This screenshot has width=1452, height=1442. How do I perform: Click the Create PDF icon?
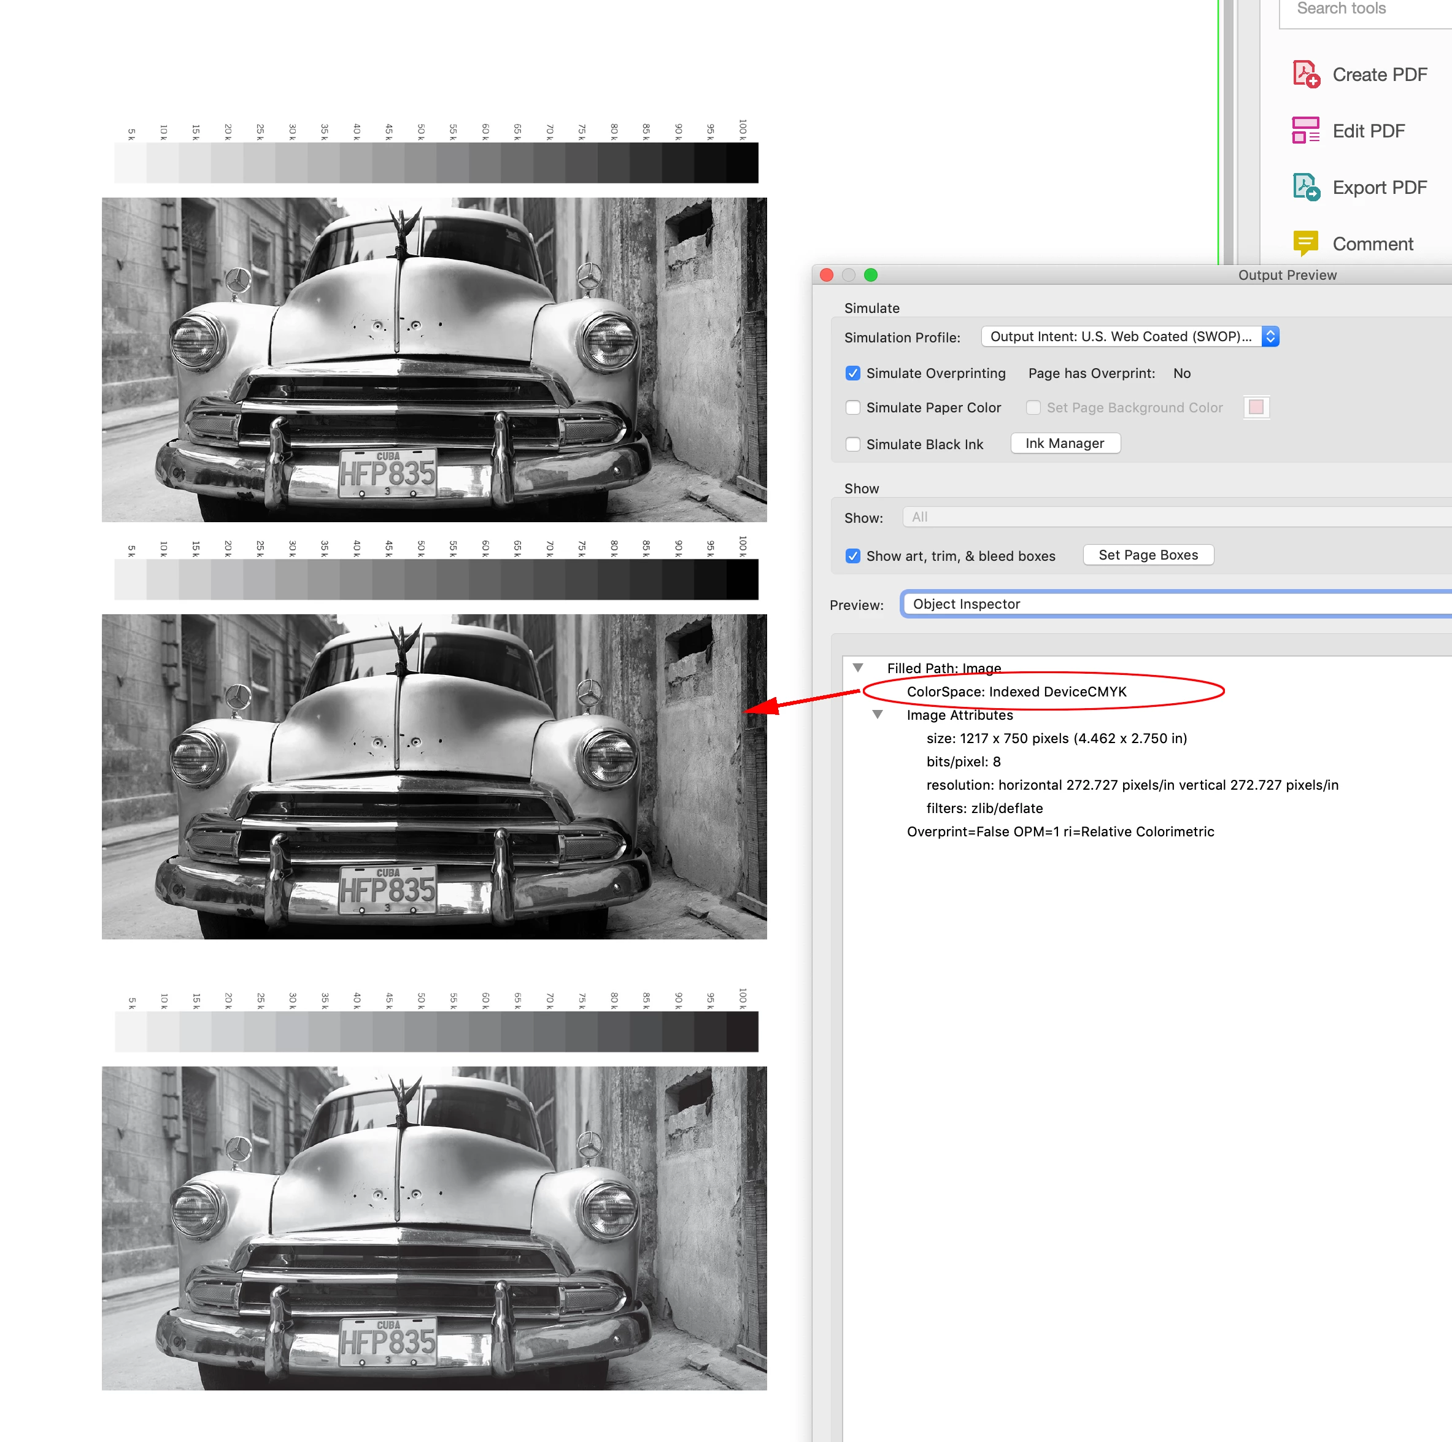(x=1305, y=74)
